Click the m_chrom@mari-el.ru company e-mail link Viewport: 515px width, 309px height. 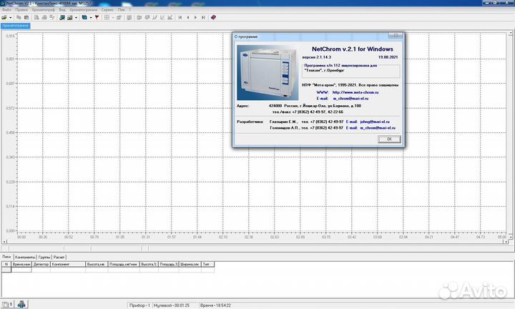click(350, 99)
